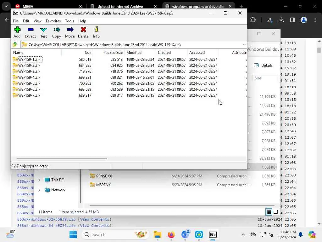Open the browser tab search dropdown

[x=6, y=6]
